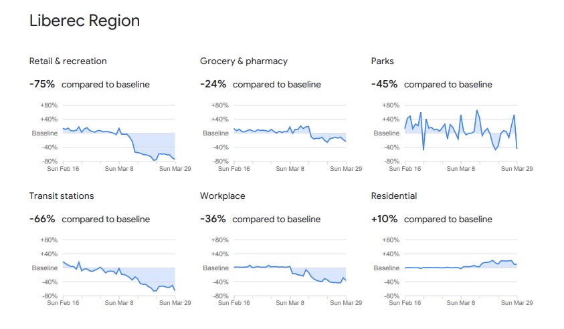The image size is (564, 329).
Task: Click Sun Feb 16 label under Grocery chart
Action: (233, 169)
